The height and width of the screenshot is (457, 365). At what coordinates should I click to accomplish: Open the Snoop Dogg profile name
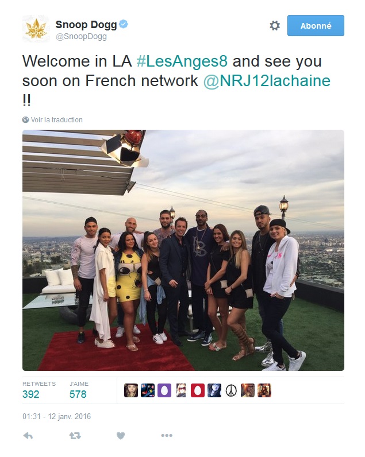tap(86, 25)
